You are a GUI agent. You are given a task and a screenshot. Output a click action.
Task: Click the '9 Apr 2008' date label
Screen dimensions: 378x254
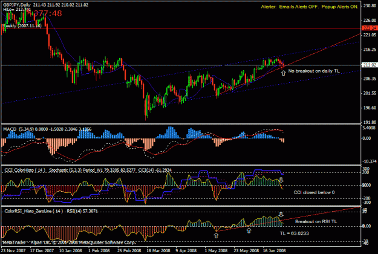pos(186,250)
